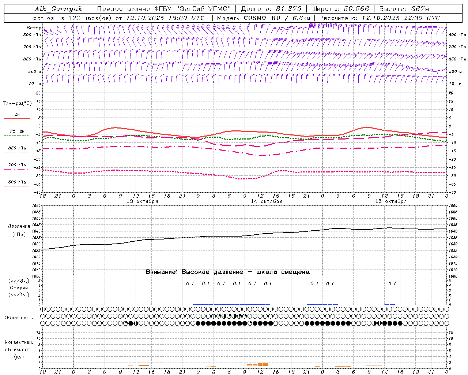The height and width of the screenshot is (375, 468).
Task: Click the (мм/3ч.) unit label
Action: click(19, 281)
